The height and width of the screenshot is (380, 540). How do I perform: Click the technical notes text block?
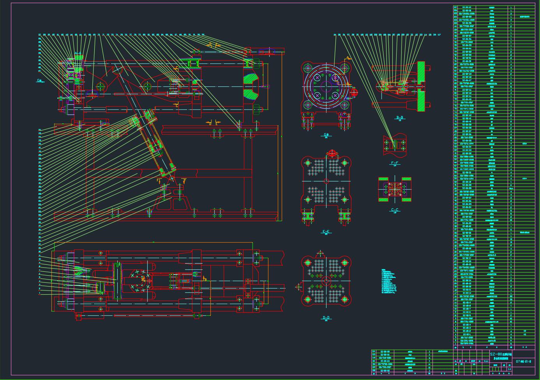(x=390, y=281)
